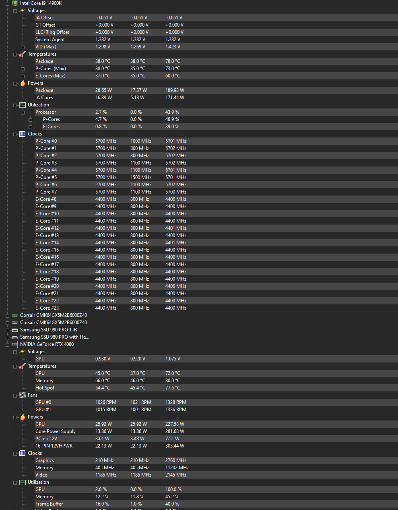
Task: Select the E-Core #23 clock row
Action: coord(216,308)
